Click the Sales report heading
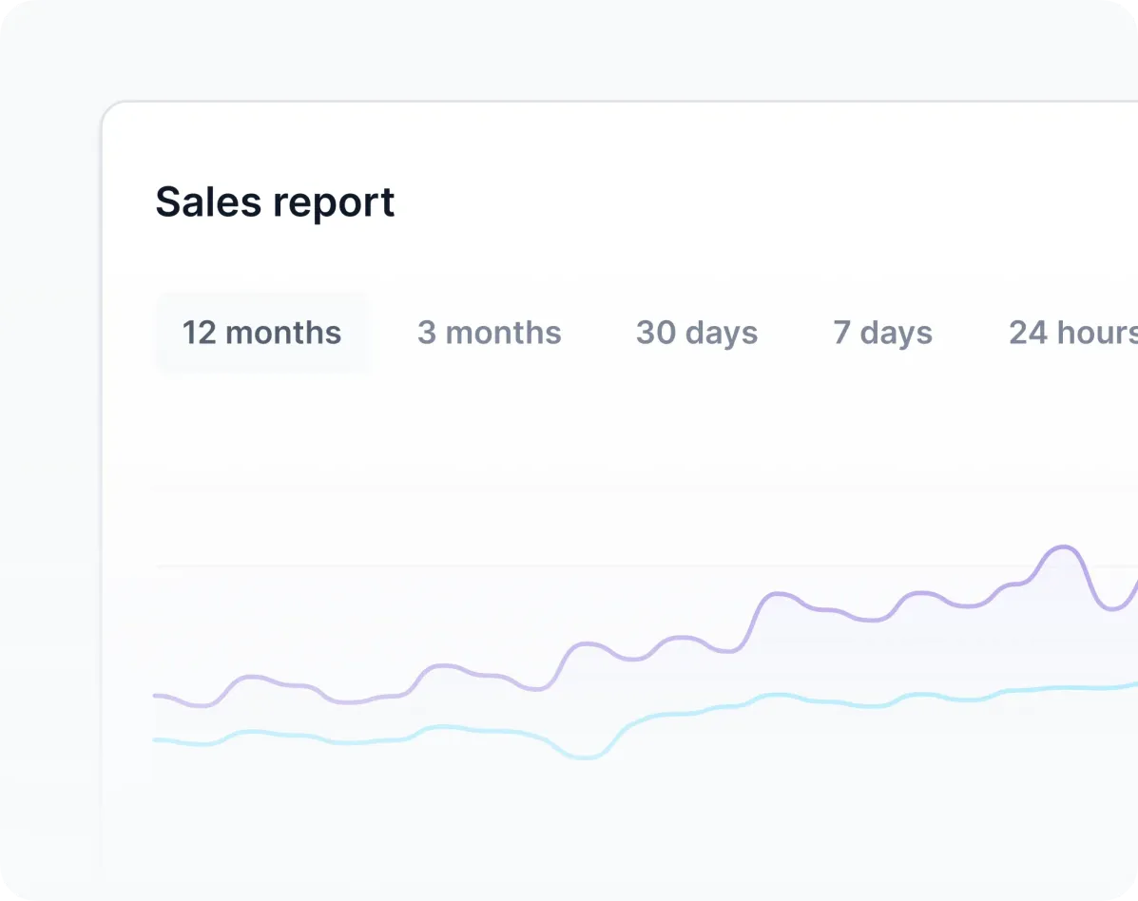Image resolution: width=1138 pixels, height=901 pixels. (x=275, y=202)
